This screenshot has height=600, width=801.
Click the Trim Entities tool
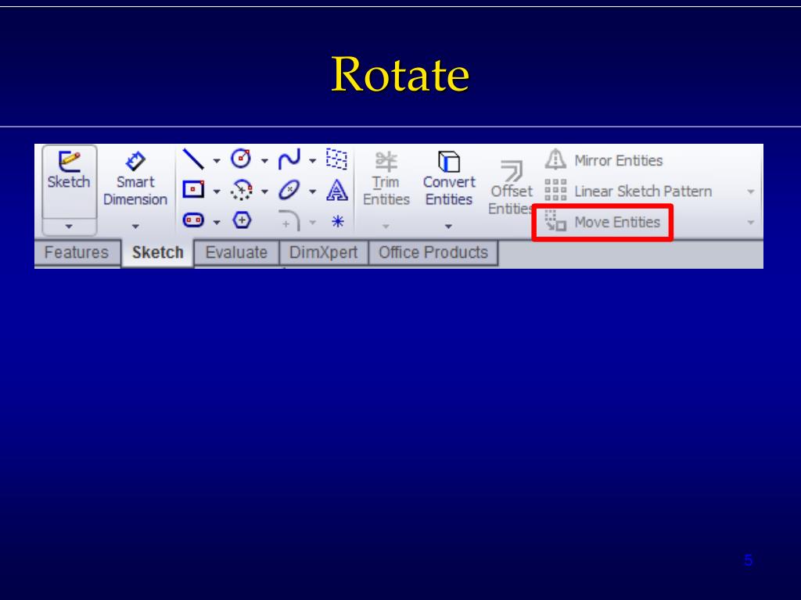[x=386, y=179]
